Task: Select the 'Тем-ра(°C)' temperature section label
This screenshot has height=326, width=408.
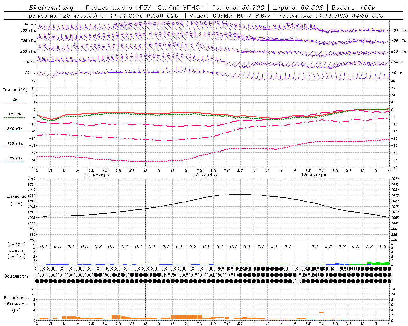Action: 15,90
